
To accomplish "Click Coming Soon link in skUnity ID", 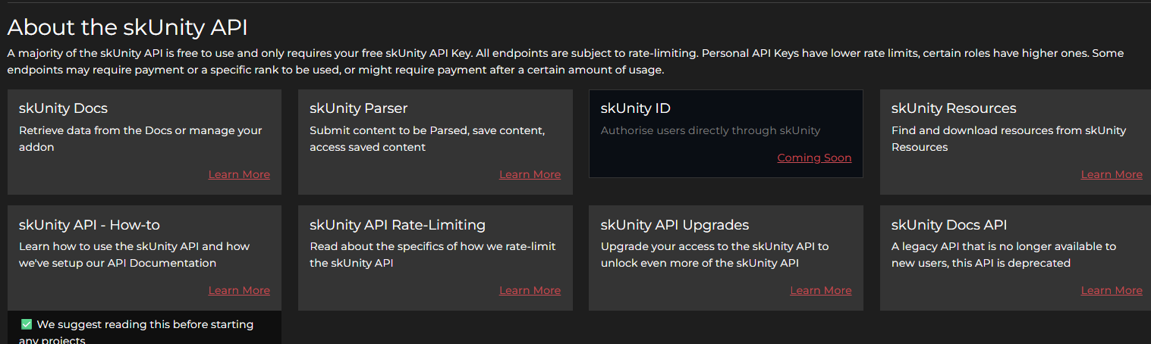I will pos(814,158).
